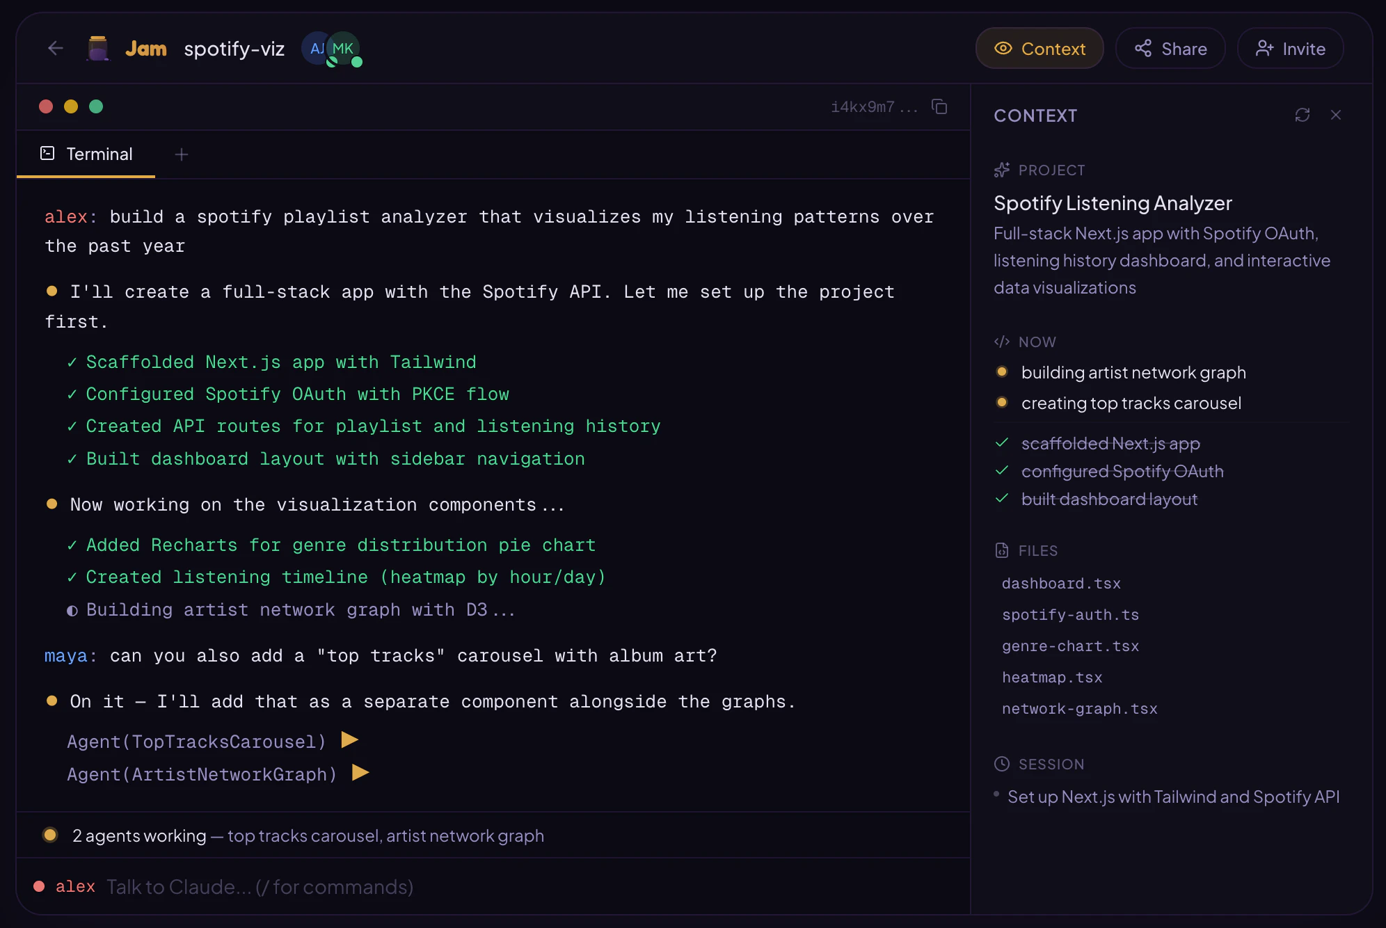Copy the session ID with copy icon
Viewport: 1386px width, 928px height.
939,106
